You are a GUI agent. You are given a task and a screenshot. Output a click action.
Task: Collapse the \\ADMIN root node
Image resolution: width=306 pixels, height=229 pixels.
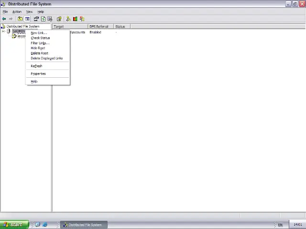pos(3,31)
